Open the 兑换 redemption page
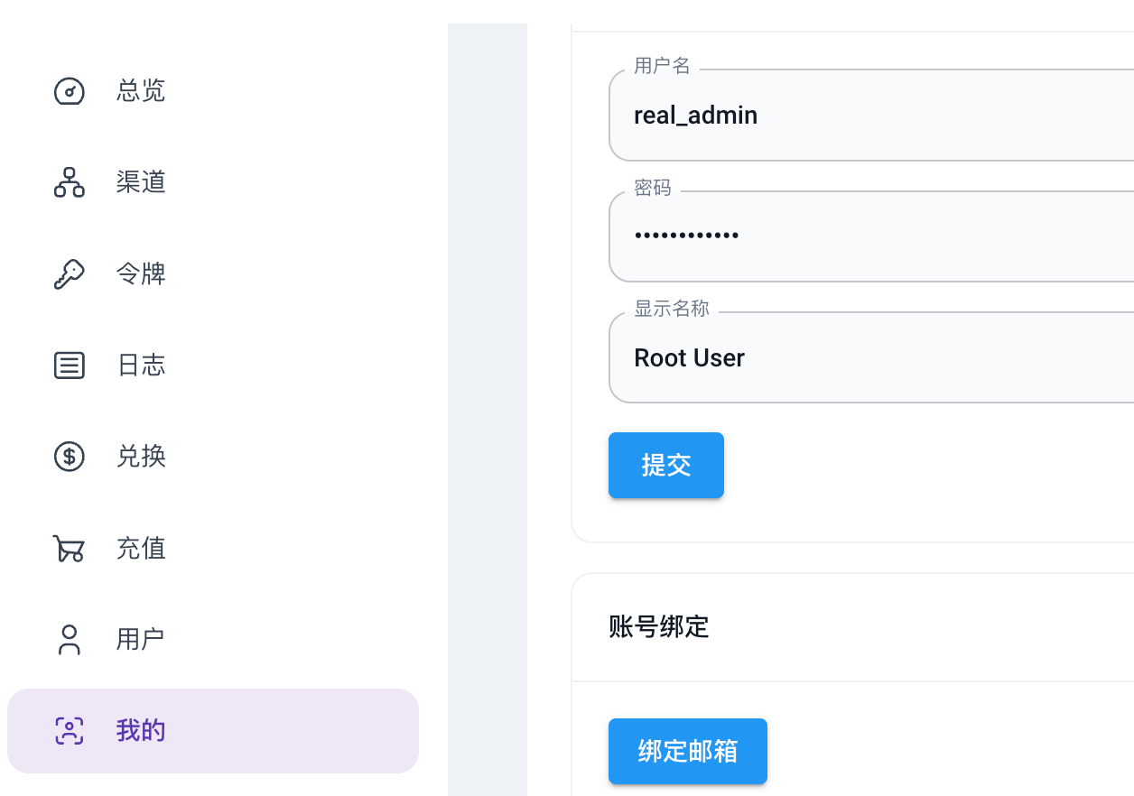Image resolution: width=1134 pixels, height=796 pixels. 141,457
